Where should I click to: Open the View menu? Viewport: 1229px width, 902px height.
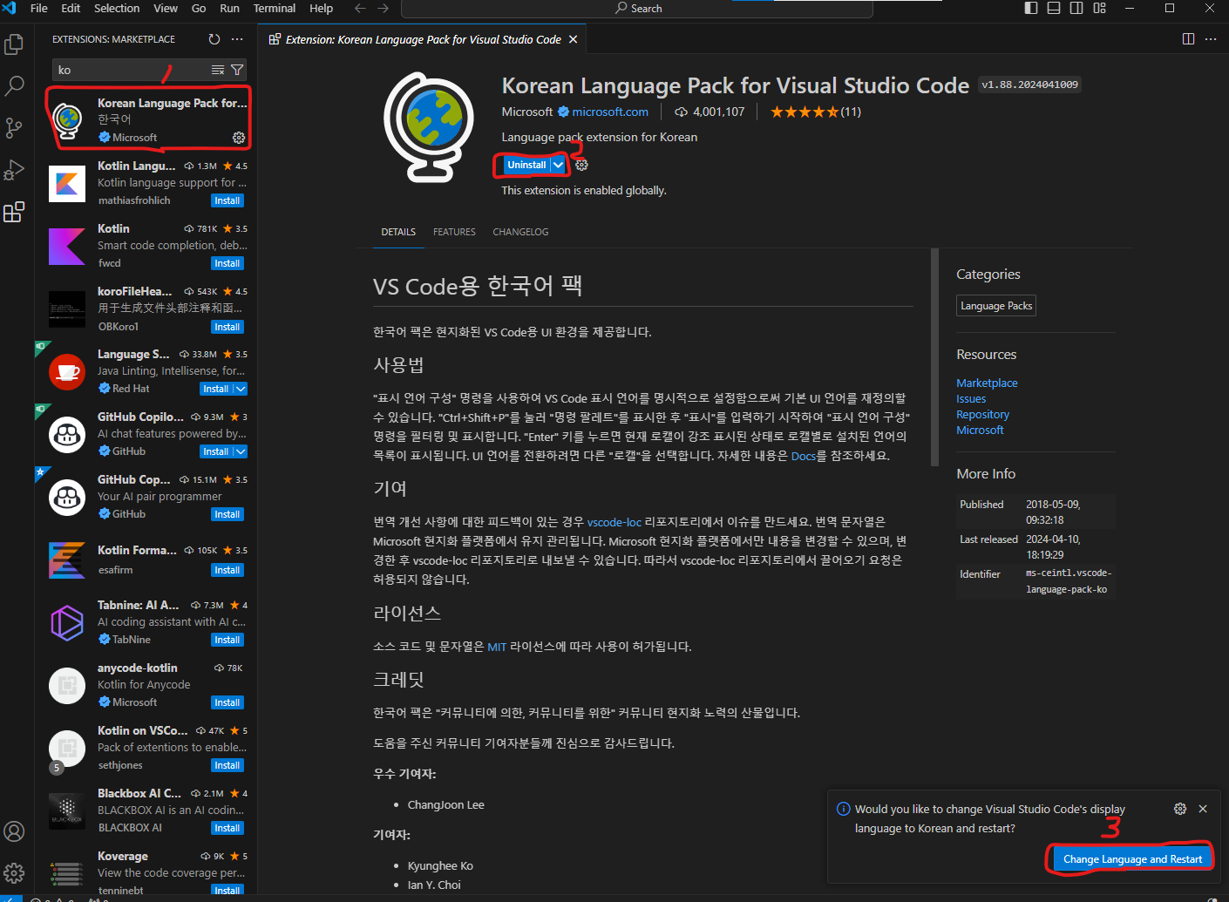(x=166, y=8)
